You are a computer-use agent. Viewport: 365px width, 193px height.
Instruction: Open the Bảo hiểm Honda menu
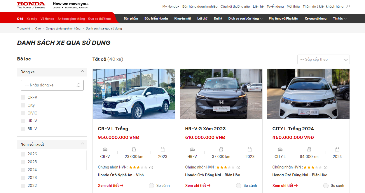156,18
